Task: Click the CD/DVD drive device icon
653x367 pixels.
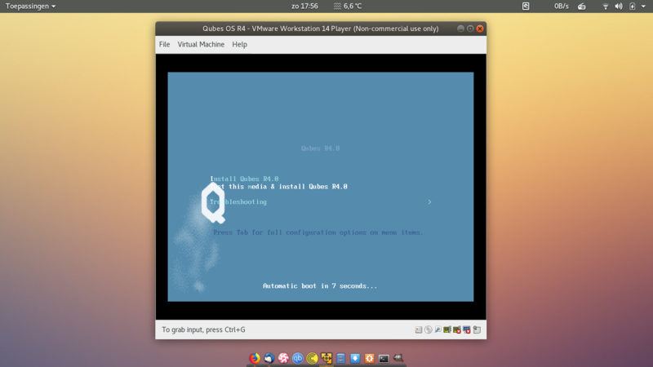Action: coord(428,330)
